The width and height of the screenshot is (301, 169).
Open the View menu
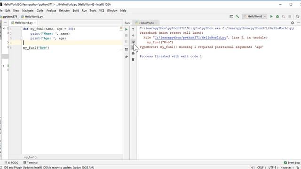pyautogui.click(x=16, y=10)
